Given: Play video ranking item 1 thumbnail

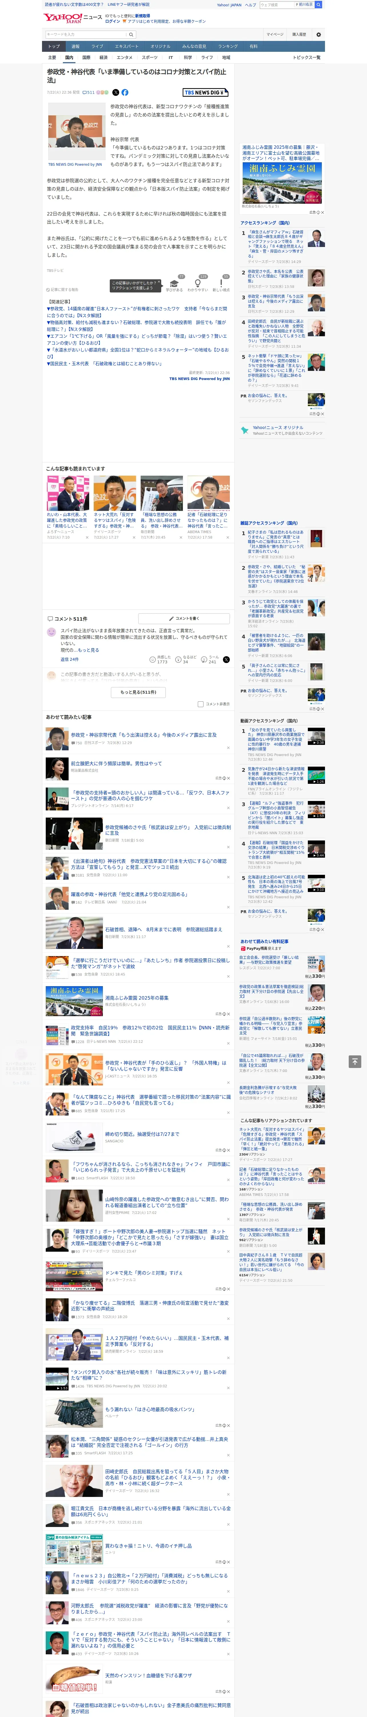Looking at the screenshot, I should click(x=316, y=736).
